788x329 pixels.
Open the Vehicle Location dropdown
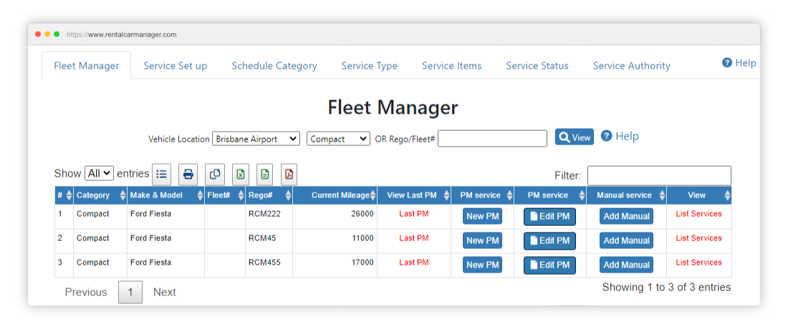click(256, 139)
